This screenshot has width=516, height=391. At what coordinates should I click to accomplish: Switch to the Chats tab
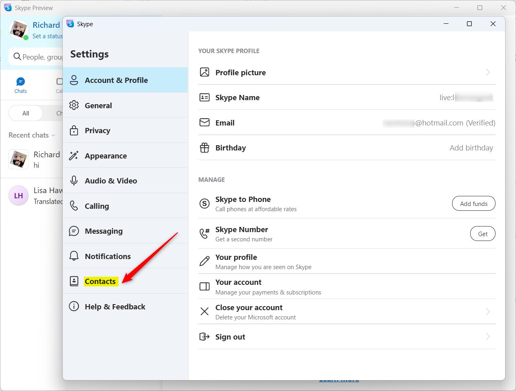pos(20,84)
